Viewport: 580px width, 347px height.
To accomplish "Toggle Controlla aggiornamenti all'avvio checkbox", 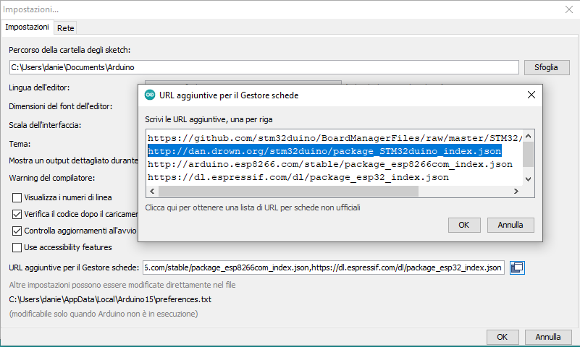I will [x=17, y=231].
